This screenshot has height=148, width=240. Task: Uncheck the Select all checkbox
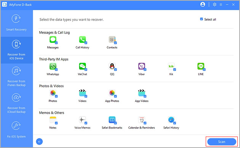[x=202, y=19]
